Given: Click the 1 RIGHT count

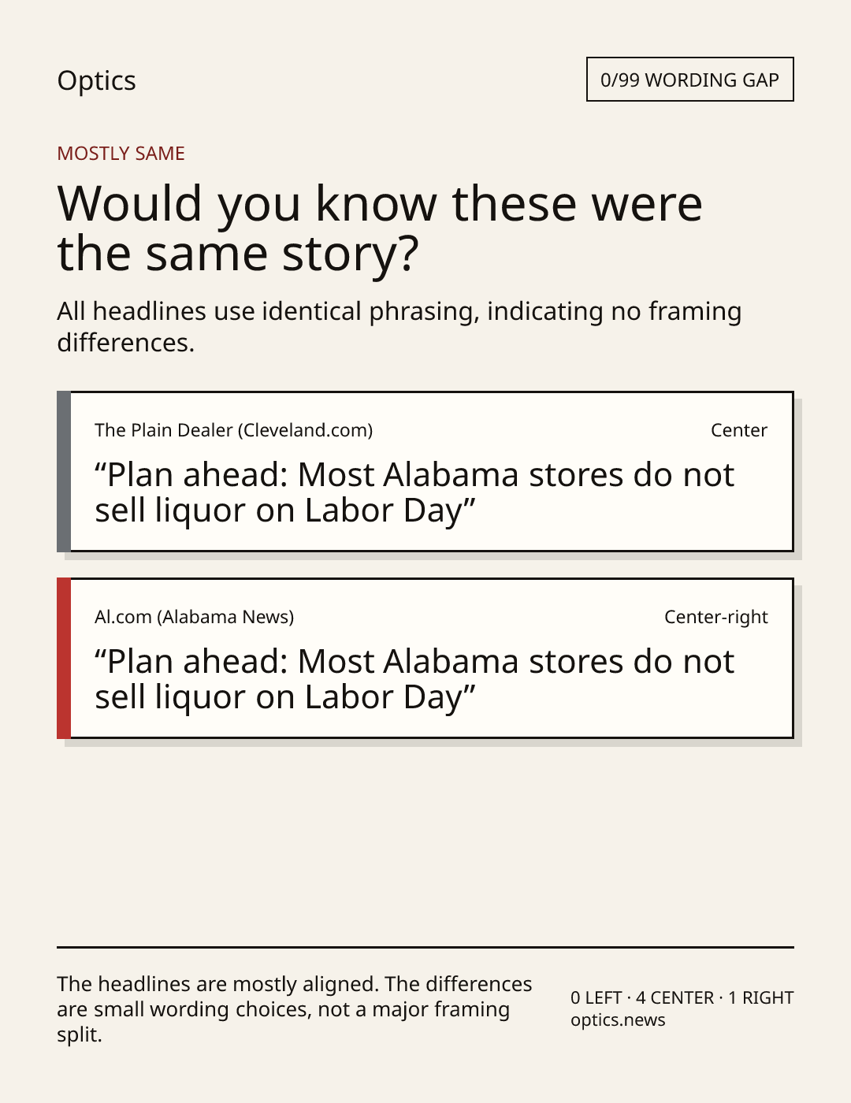Looking at the screenshot, I should point(760,997).
